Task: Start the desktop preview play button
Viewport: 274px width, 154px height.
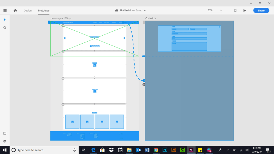Action: pyautogui.click(x=245, y=10)
